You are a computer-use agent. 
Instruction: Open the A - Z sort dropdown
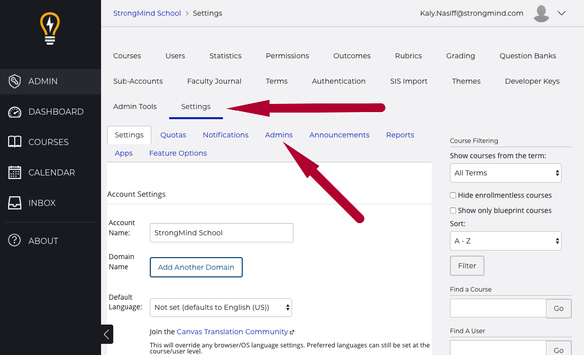tap(505, 241)
